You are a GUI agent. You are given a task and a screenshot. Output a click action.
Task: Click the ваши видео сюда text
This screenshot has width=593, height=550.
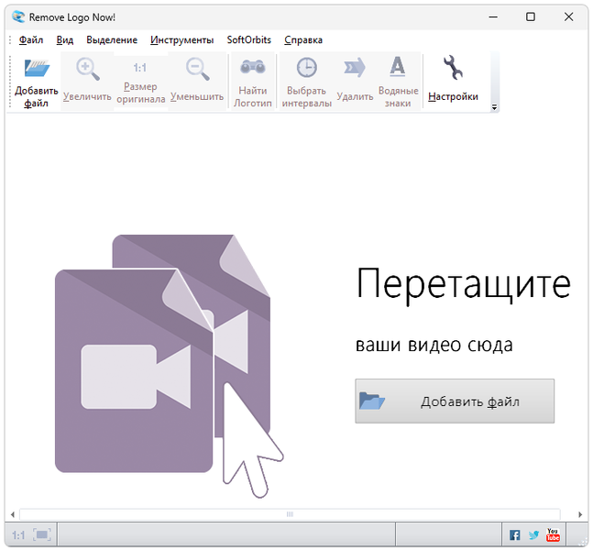(434, 345)
